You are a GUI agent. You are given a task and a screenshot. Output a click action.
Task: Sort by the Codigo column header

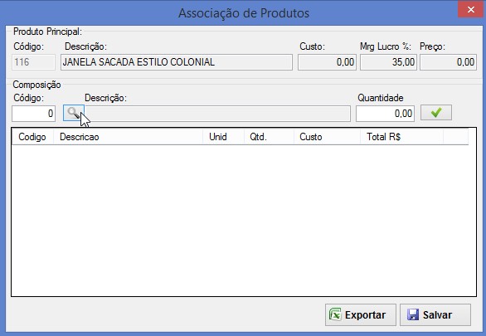[32, 137]
